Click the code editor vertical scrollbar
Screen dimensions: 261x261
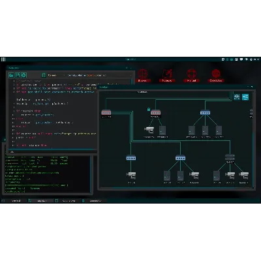point(132,82)
